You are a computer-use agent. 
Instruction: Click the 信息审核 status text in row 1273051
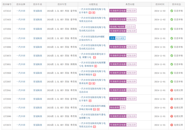pos(179,64)
